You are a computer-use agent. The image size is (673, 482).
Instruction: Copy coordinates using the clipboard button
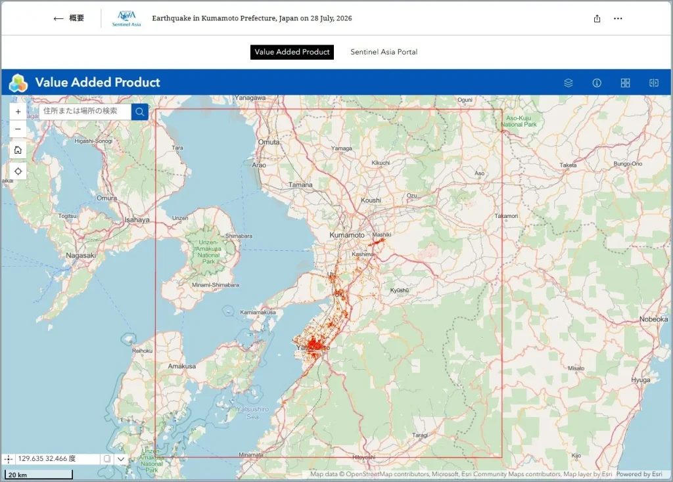coord(107,459)
